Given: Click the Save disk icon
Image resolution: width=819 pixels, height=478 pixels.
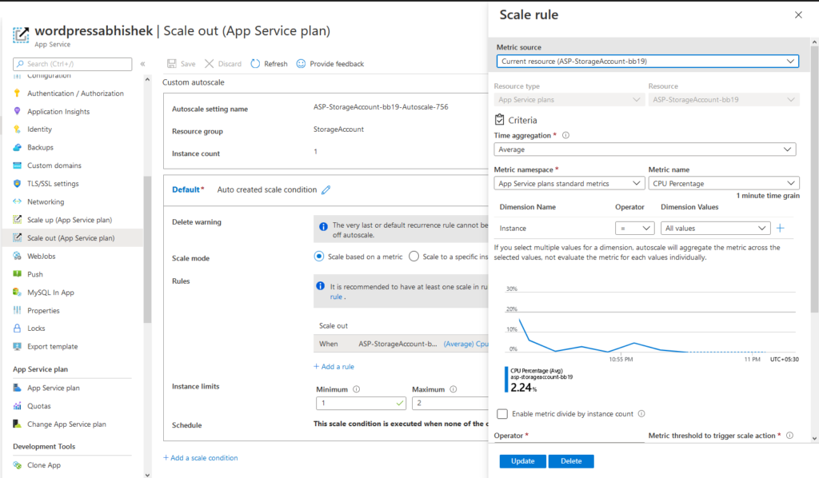Looking at the screenshot, I should pos(171,64).
